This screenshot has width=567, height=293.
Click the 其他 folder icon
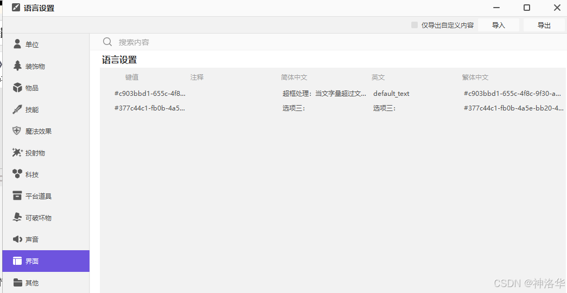click(17, 282)
